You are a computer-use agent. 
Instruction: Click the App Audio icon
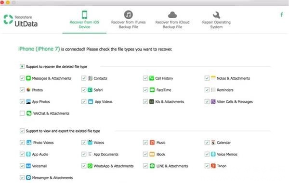[28, 154]
